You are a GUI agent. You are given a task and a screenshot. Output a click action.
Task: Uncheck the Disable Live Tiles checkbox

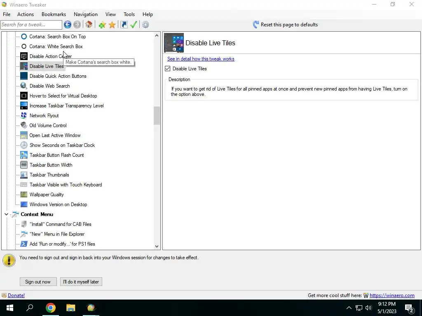(x=167, y=69)
